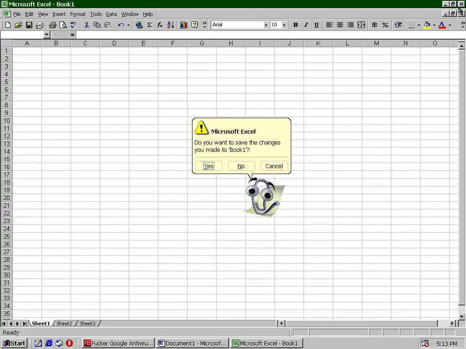The image size is (466, 349).
Task: Click Cancel in the save prompt
Action: coord(274,166)
